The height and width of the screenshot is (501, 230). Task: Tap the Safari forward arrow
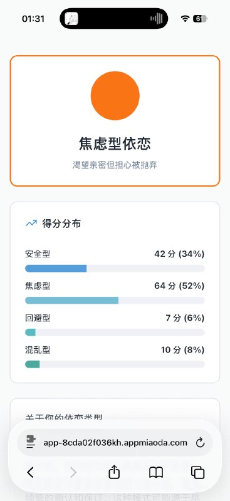(73, 472)
